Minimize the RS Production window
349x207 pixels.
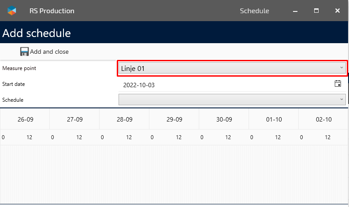click(x=295, y=11)
